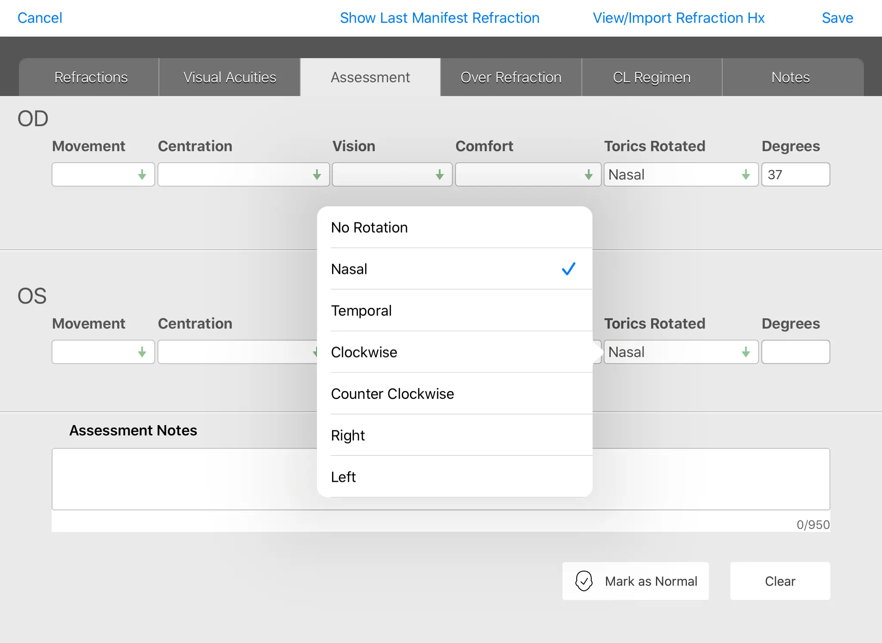Open the OD Vision dropdown

[392, 174]
